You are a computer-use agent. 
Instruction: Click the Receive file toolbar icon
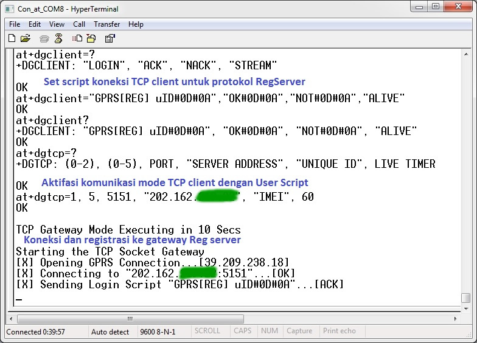click(x=92, y=38)
